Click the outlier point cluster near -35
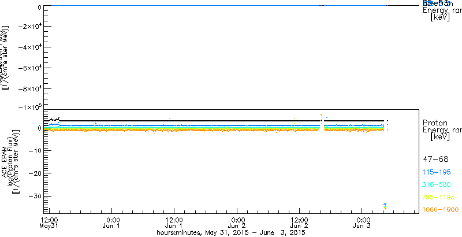This screenshot has width=462, height=237. tap(385, 206)
